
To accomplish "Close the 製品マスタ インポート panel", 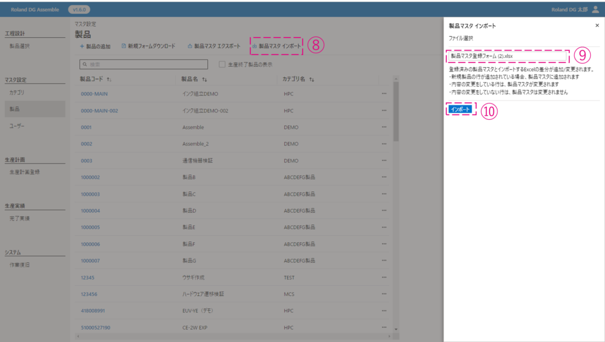I will tap(597, 26).
